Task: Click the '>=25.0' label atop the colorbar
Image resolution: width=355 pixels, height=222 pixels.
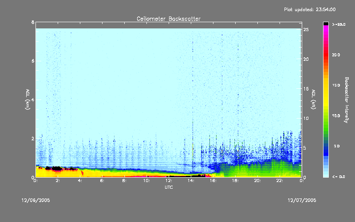Action: pos(339,24)
